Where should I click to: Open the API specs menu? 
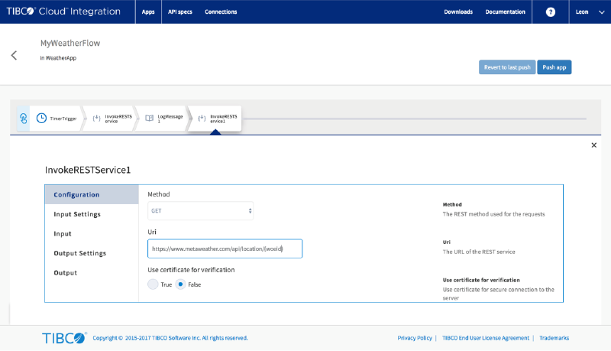pos(180,11)
